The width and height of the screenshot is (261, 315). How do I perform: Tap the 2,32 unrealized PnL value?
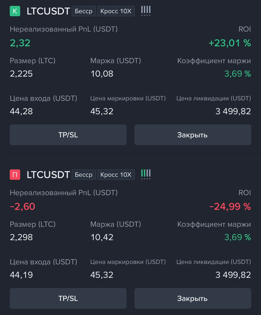[20, 43]
